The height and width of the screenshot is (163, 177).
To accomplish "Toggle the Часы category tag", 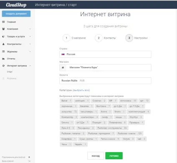I will click(66, 144).
